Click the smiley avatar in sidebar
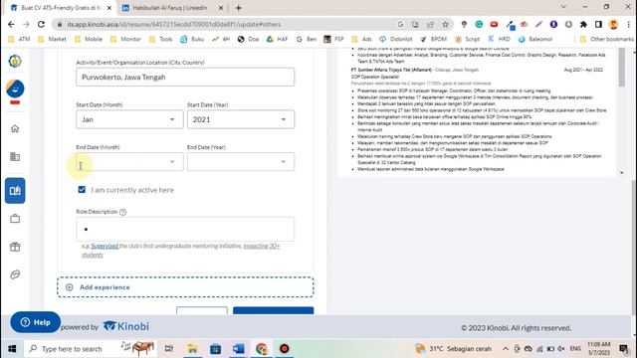Screen dimensions: 637x358 (15, 89)
